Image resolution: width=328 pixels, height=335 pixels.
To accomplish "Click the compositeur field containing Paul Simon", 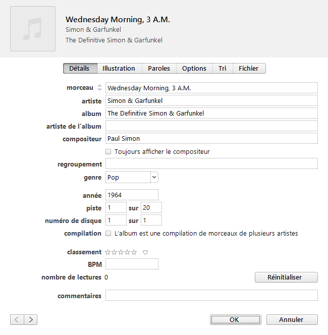I will tap(211, 138).
